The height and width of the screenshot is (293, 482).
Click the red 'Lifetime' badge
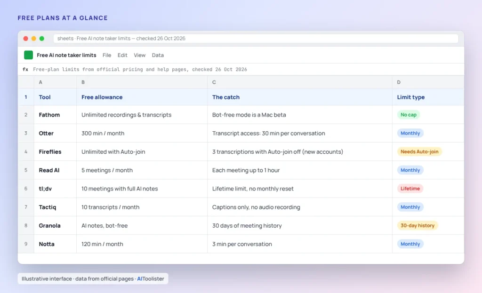pyautogui.click(x=410, y=189)
